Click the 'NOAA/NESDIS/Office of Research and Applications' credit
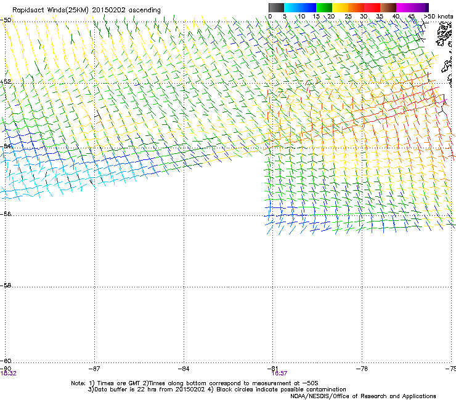456x400 pixels. tap(363, 396)
